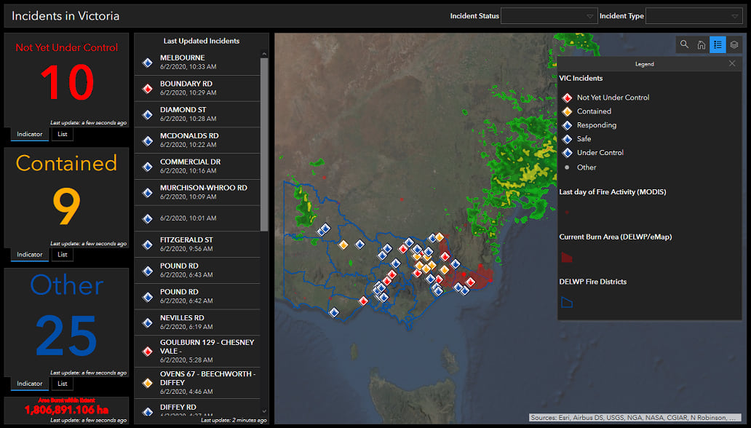Screen dimensions: 751x428
Task: Select GOULBURN 129 - CHESNEY VALE entry
Action: pos(197,351)
